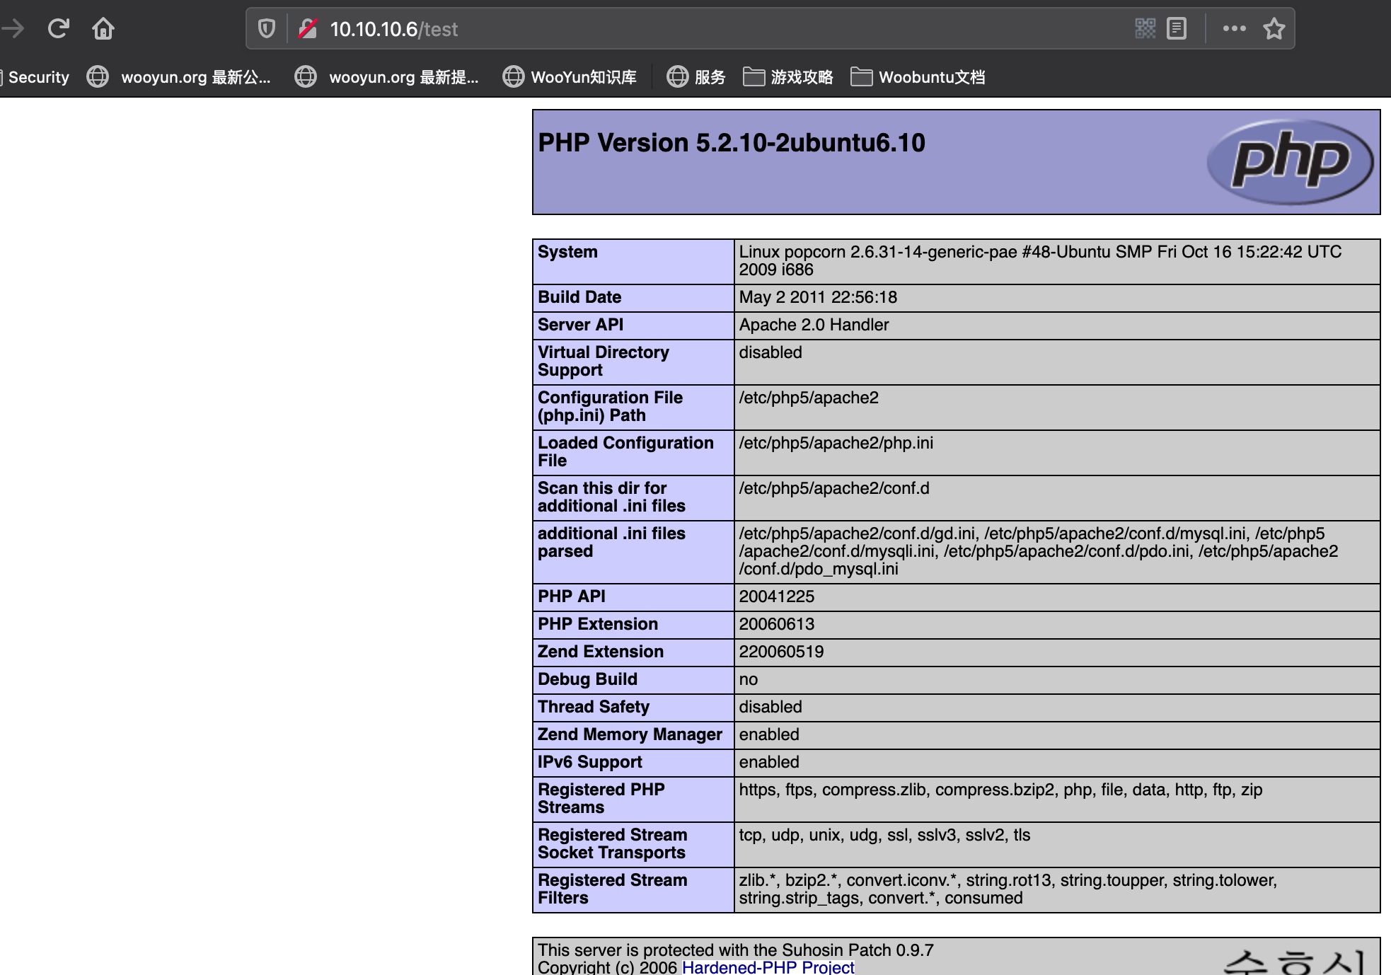This screenshot has width=1391, height=975.
Task: Click the insecure connection lock icon
Action: (308, 29)
